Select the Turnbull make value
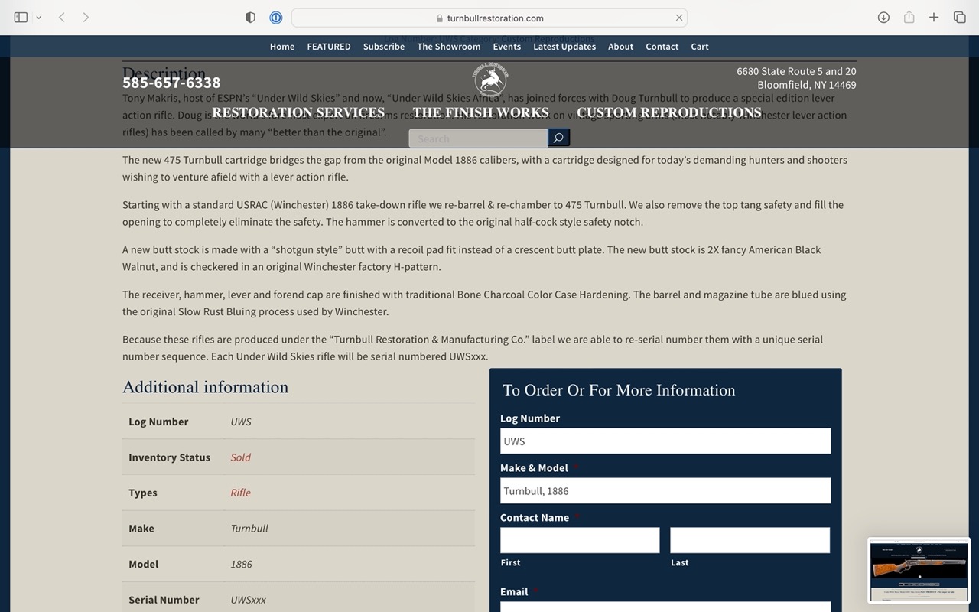 249,529
